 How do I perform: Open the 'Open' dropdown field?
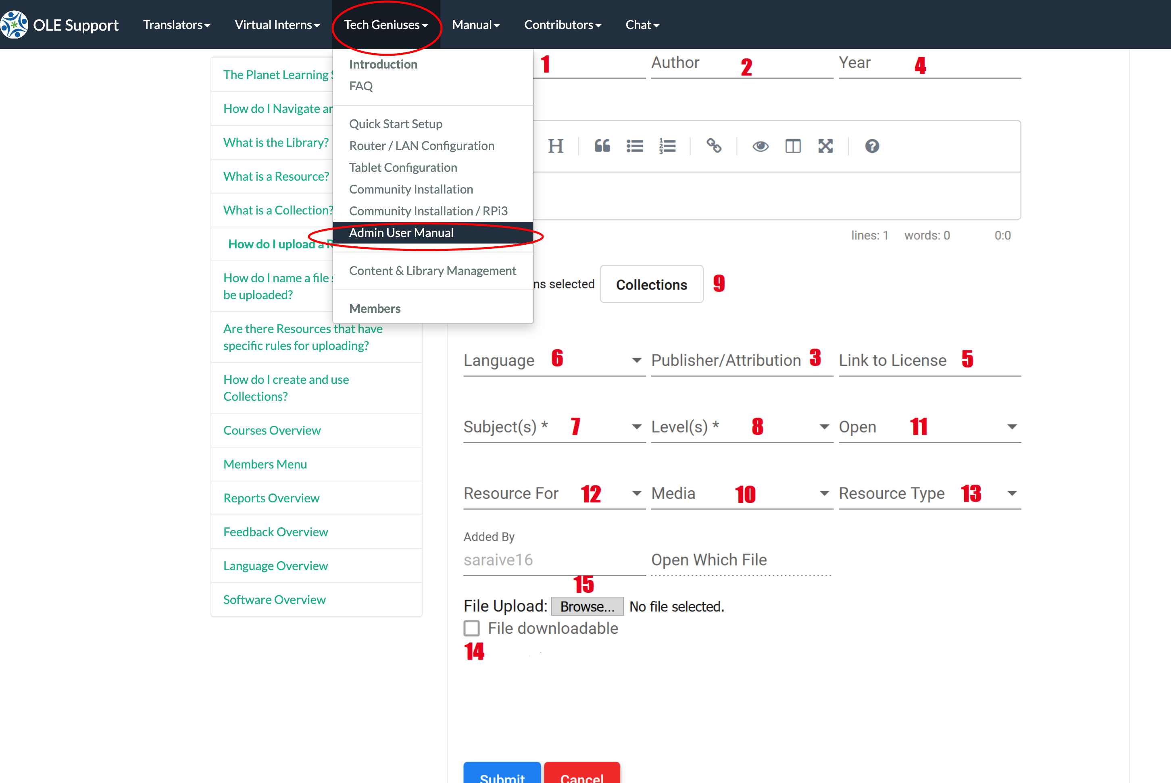click(x=930, y=427)
